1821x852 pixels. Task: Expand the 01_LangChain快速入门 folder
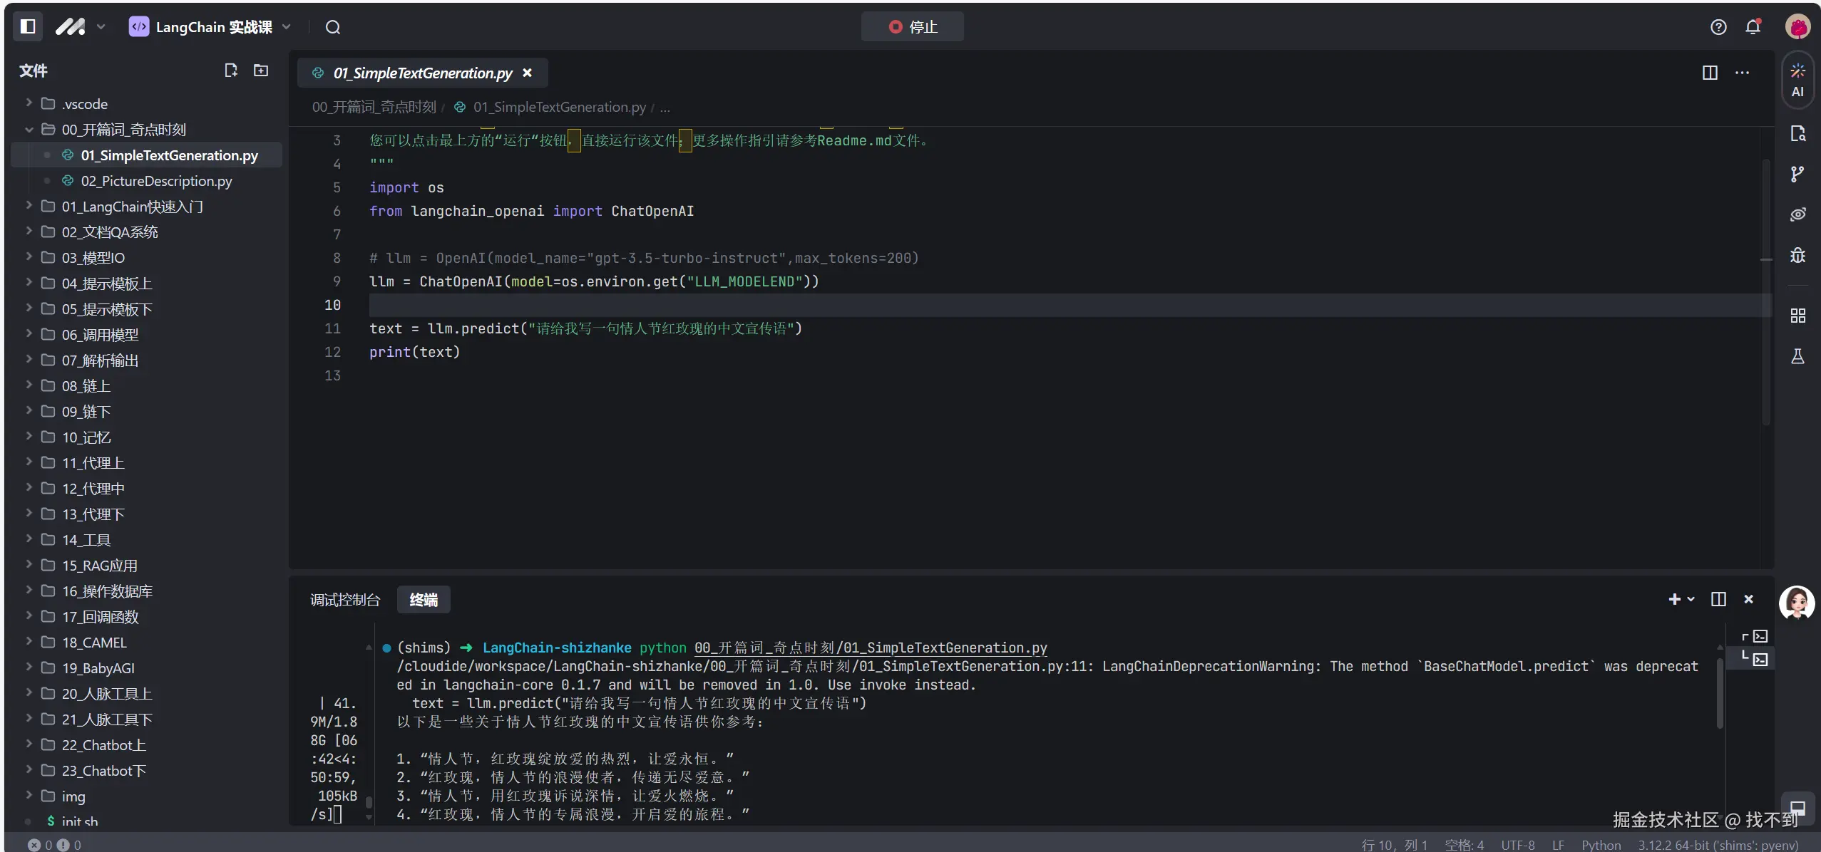(x=132, y=207)
